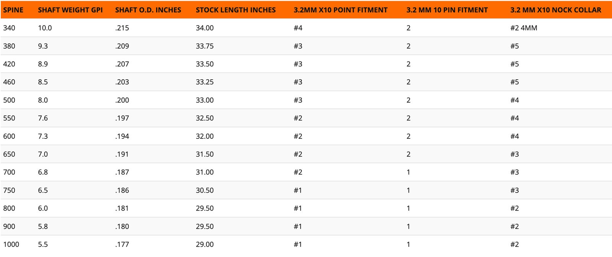This screenshot has height=257, width=612.
Task: Click the 30.50 stock length cell
Action: pos(205,190)
